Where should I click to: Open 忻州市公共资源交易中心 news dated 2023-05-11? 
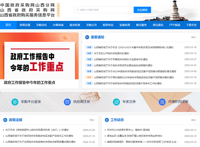[128, 130]
